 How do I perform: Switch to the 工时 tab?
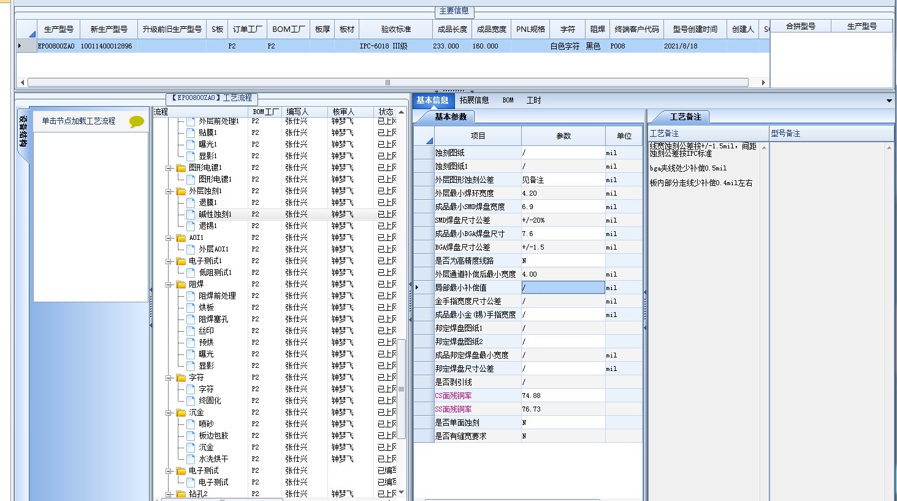(x=534, y=101)
